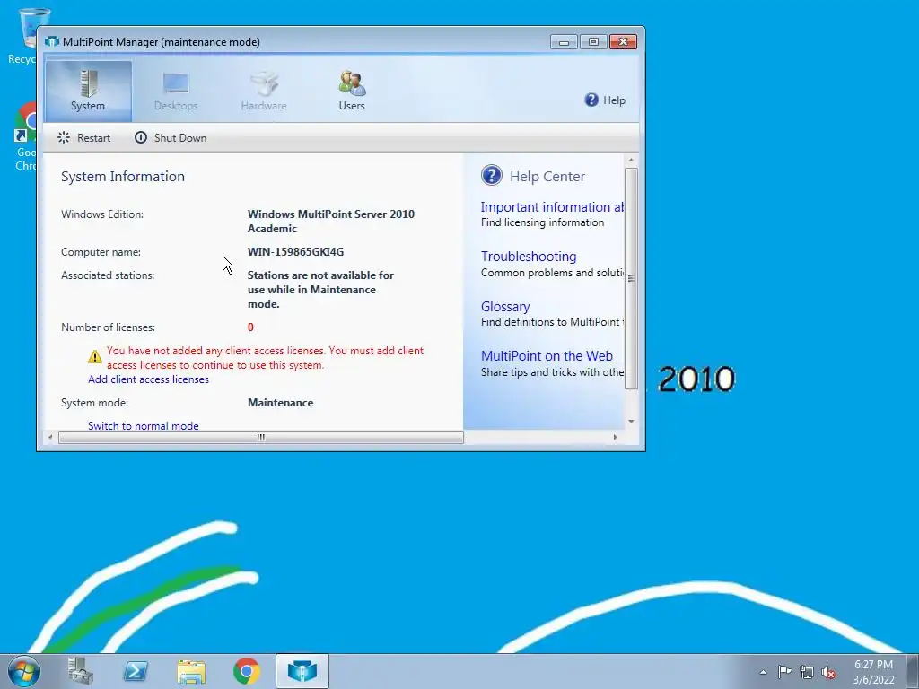Open Action Center flag icon in tray
The image size is (919, 689).
tap(784, 672)
